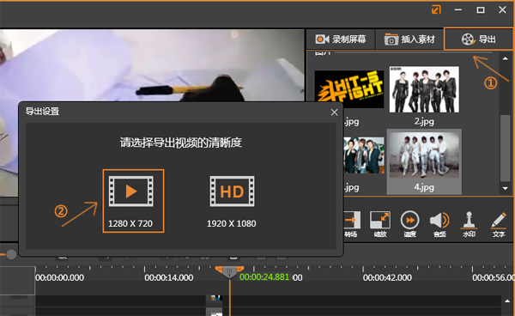Minimize the application window
The width and height of the screenshot is (515, 316).
[x=458, y=9]
